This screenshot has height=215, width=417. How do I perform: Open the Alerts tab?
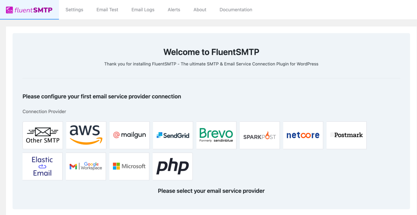tap(174, 10)
